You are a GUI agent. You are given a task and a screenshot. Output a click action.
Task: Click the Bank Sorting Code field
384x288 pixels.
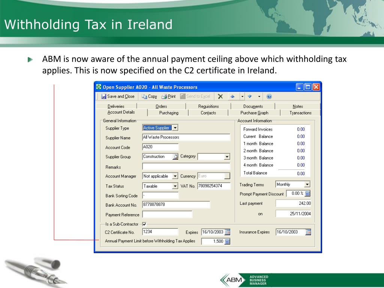click(160, 195)
